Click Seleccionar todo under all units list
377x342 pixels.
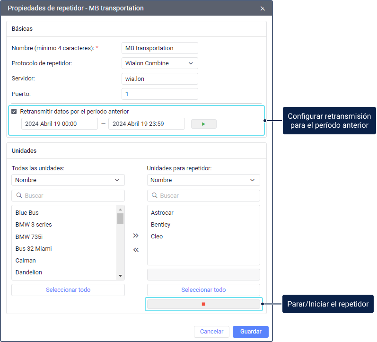point(68,290)
